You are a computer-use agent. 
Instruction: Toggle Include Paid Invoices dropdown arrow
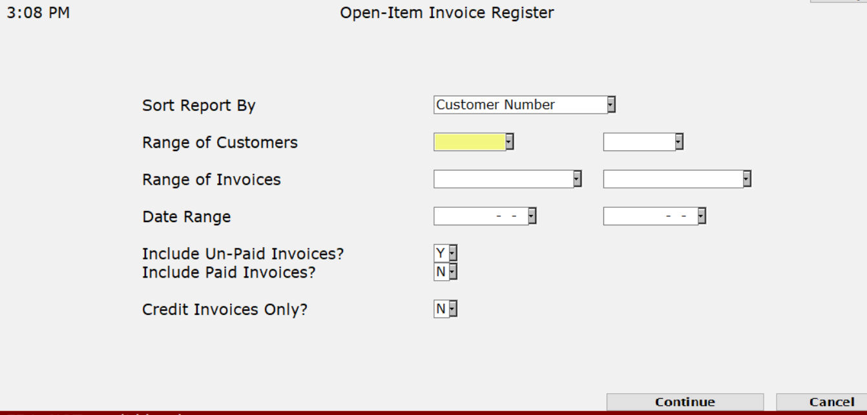coord(453,272)
